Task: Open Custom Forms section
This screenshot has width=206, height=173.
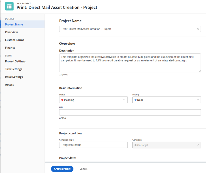Action: (x=15, y=40)
